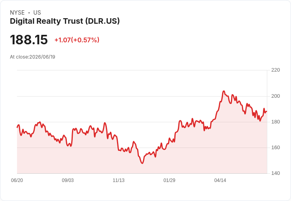Select the 11/13 date on x-axis
Viewport: 291px width, 201px height.
tap(119, 180)
